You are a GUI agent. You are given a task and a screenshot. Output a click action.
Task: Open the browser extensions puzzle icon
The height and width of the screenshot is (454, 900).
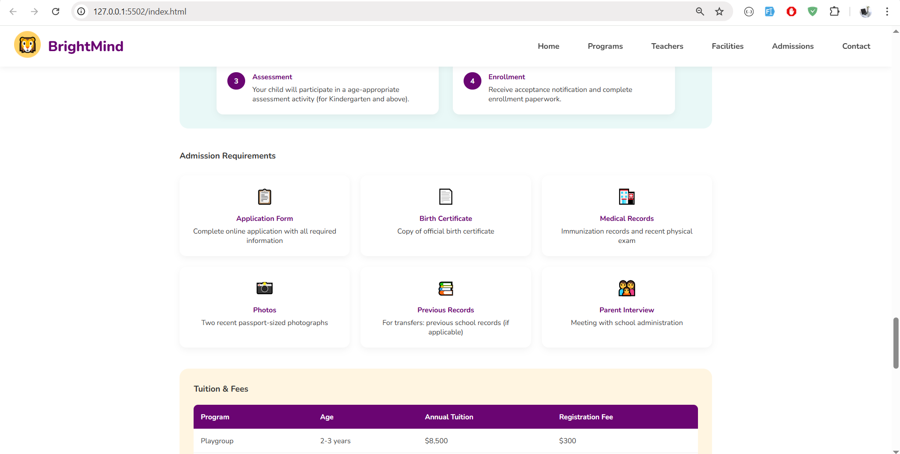tap(834, 12)
